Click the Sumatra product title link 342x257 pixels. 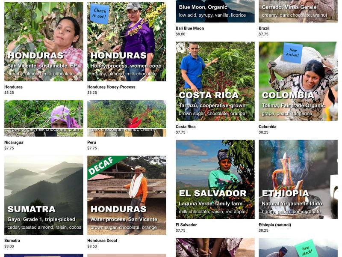click(12, 240)
